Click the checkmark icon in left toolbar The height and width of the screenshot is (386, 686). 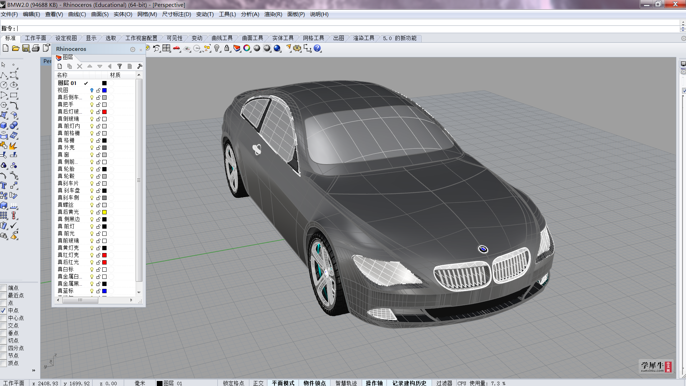(14, 225)
